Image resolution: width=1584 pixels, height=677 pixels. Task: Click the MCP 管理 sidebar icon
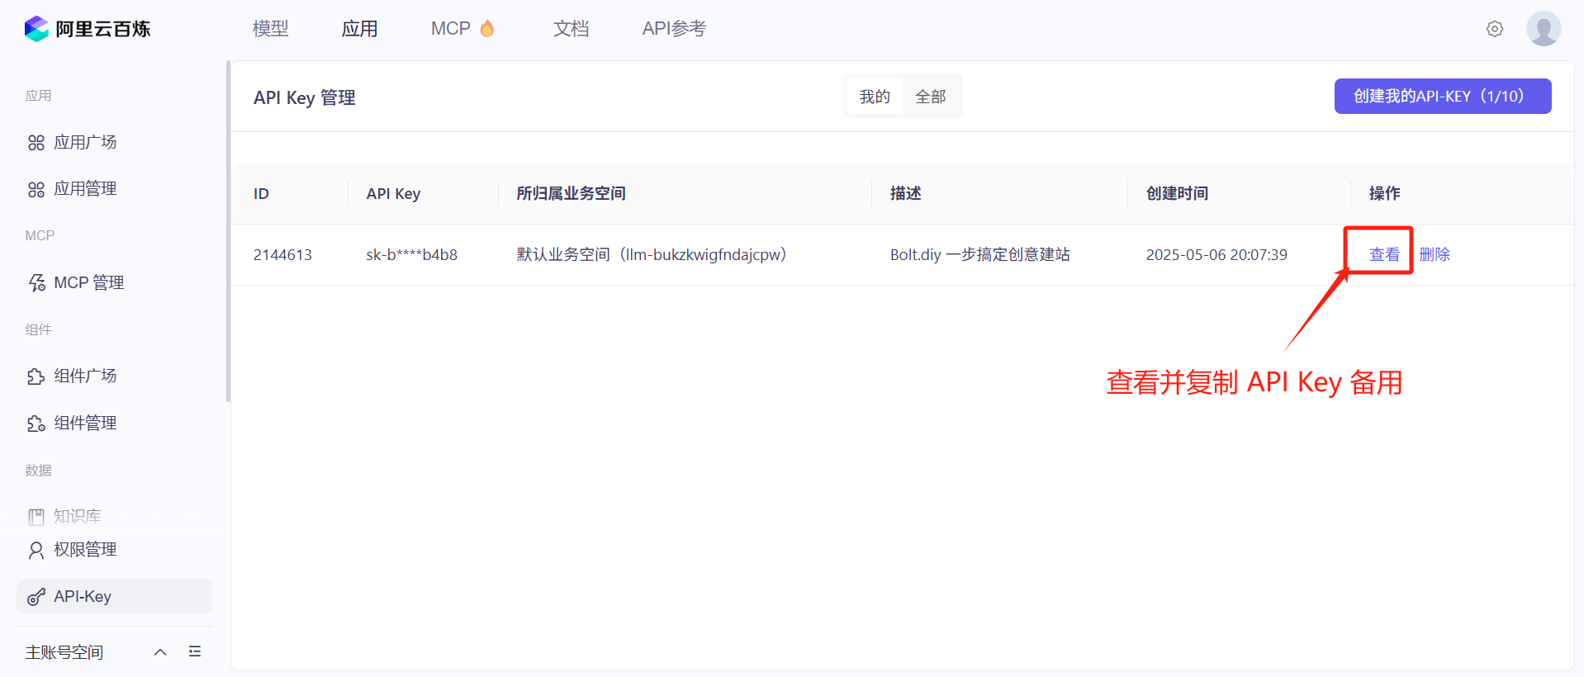[x=36, y=283]
